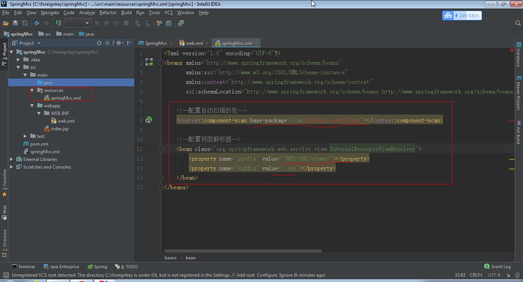This screenshot has width=523, height=282.
Task: Collapse the WEB-INF folder node
Action: click(39, 113)
